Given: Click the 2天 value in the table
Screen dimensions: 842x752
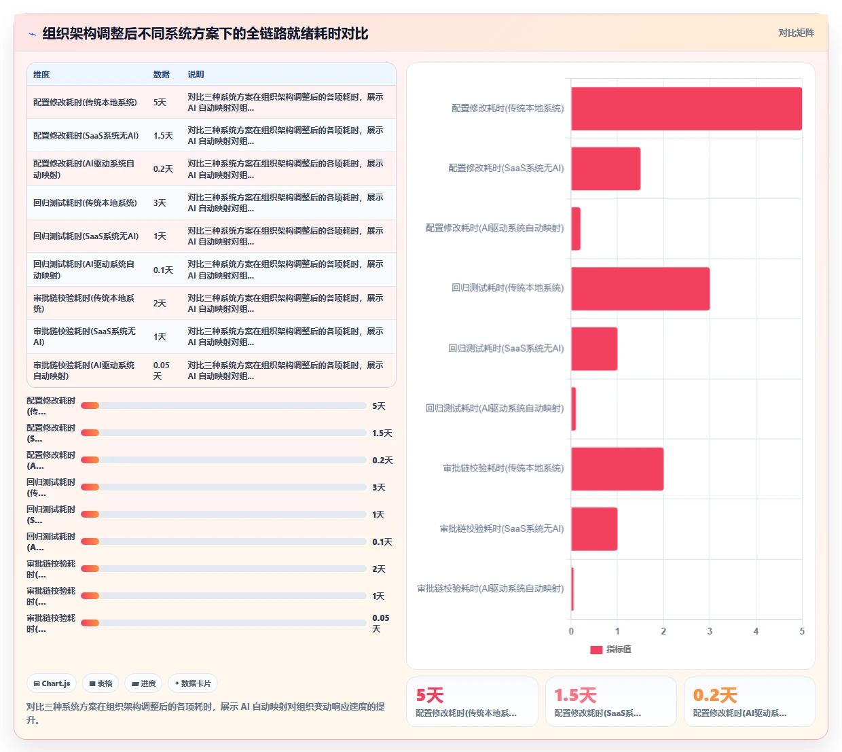Looking at the screenshot, I should tap(160, 303).
